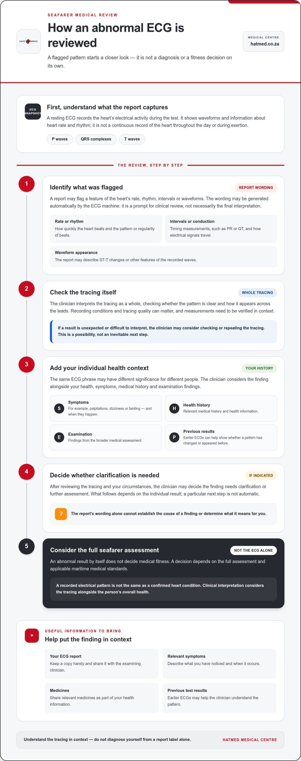The height and width of the screenshot is (761, 301).
Task: Click the S Symptoms circle icon
Action: point(59,408)
